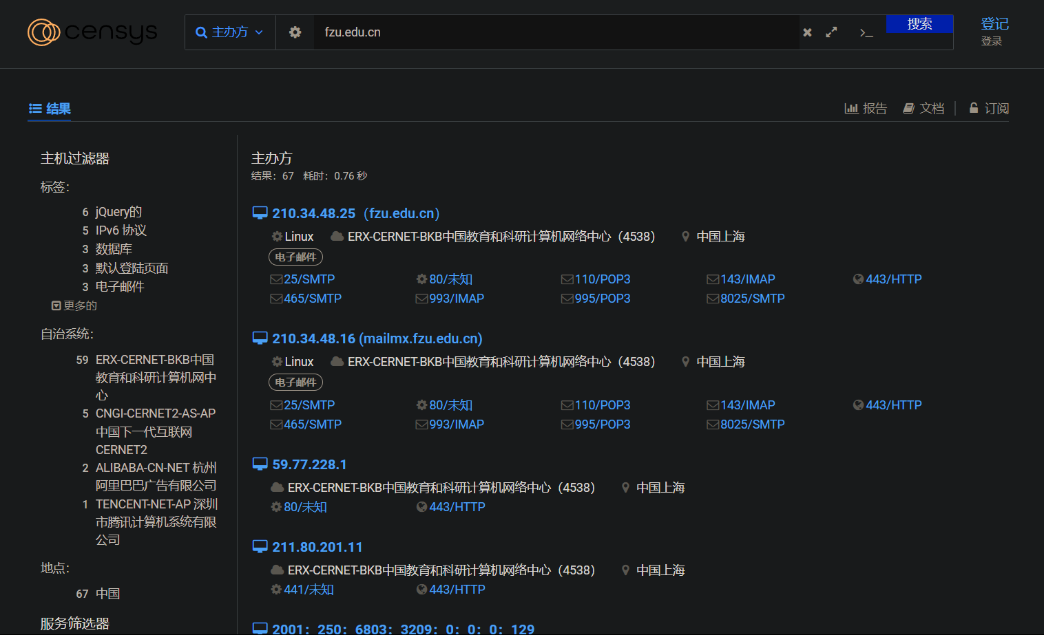This screenshot has height=635, width=1044.
Task: Open 993/IMAP service of 210.34.48.25
Action: click(450, 299)
